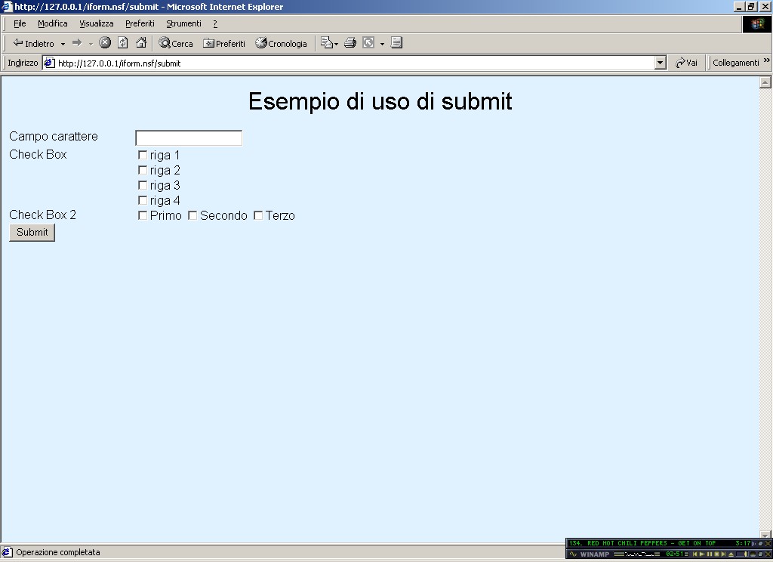The image size is (773, 562).
Task: Click the Winamp song title display
Action: (x=642, y=543)
